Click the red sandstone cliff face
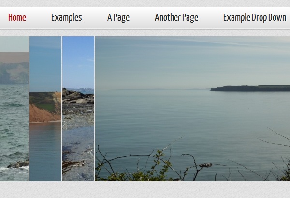This screenshot has width=290, height=198. [x=43, y=113]
